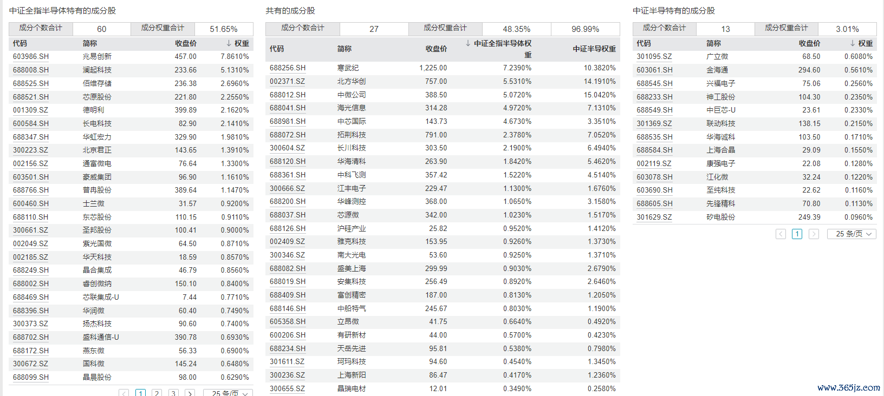Screen dimensions: 884x396
Task: Sort shared table by 中证全指半导体权重 arrow
Action: point(468,43)
